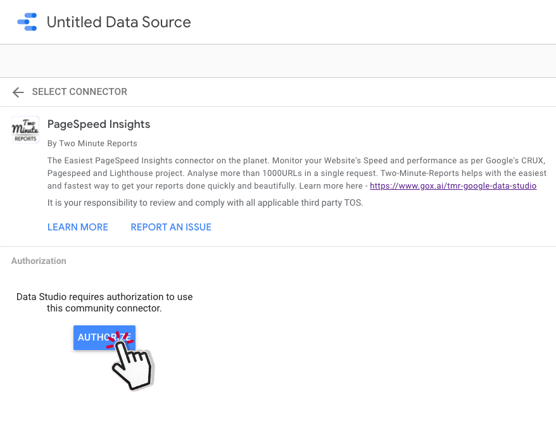Click the blue AUTHORIZE button
Screen dimensions: 556x445
104,337
